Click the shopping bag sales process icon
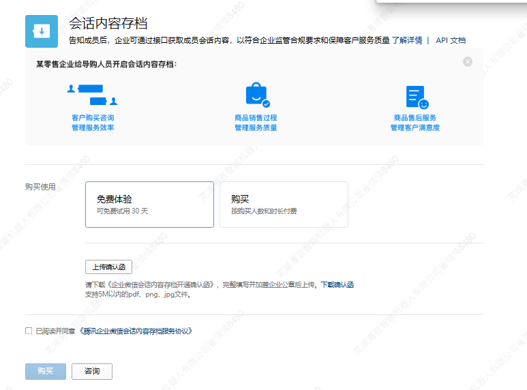The width and height of the screenshot is (527, 390). coord(256,95)
